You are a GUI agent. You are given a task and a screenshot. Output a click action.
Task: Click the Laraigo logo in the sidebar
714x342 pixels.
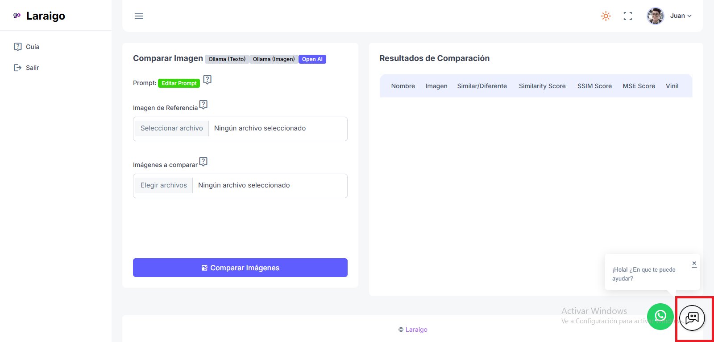(x=39, y=16)
